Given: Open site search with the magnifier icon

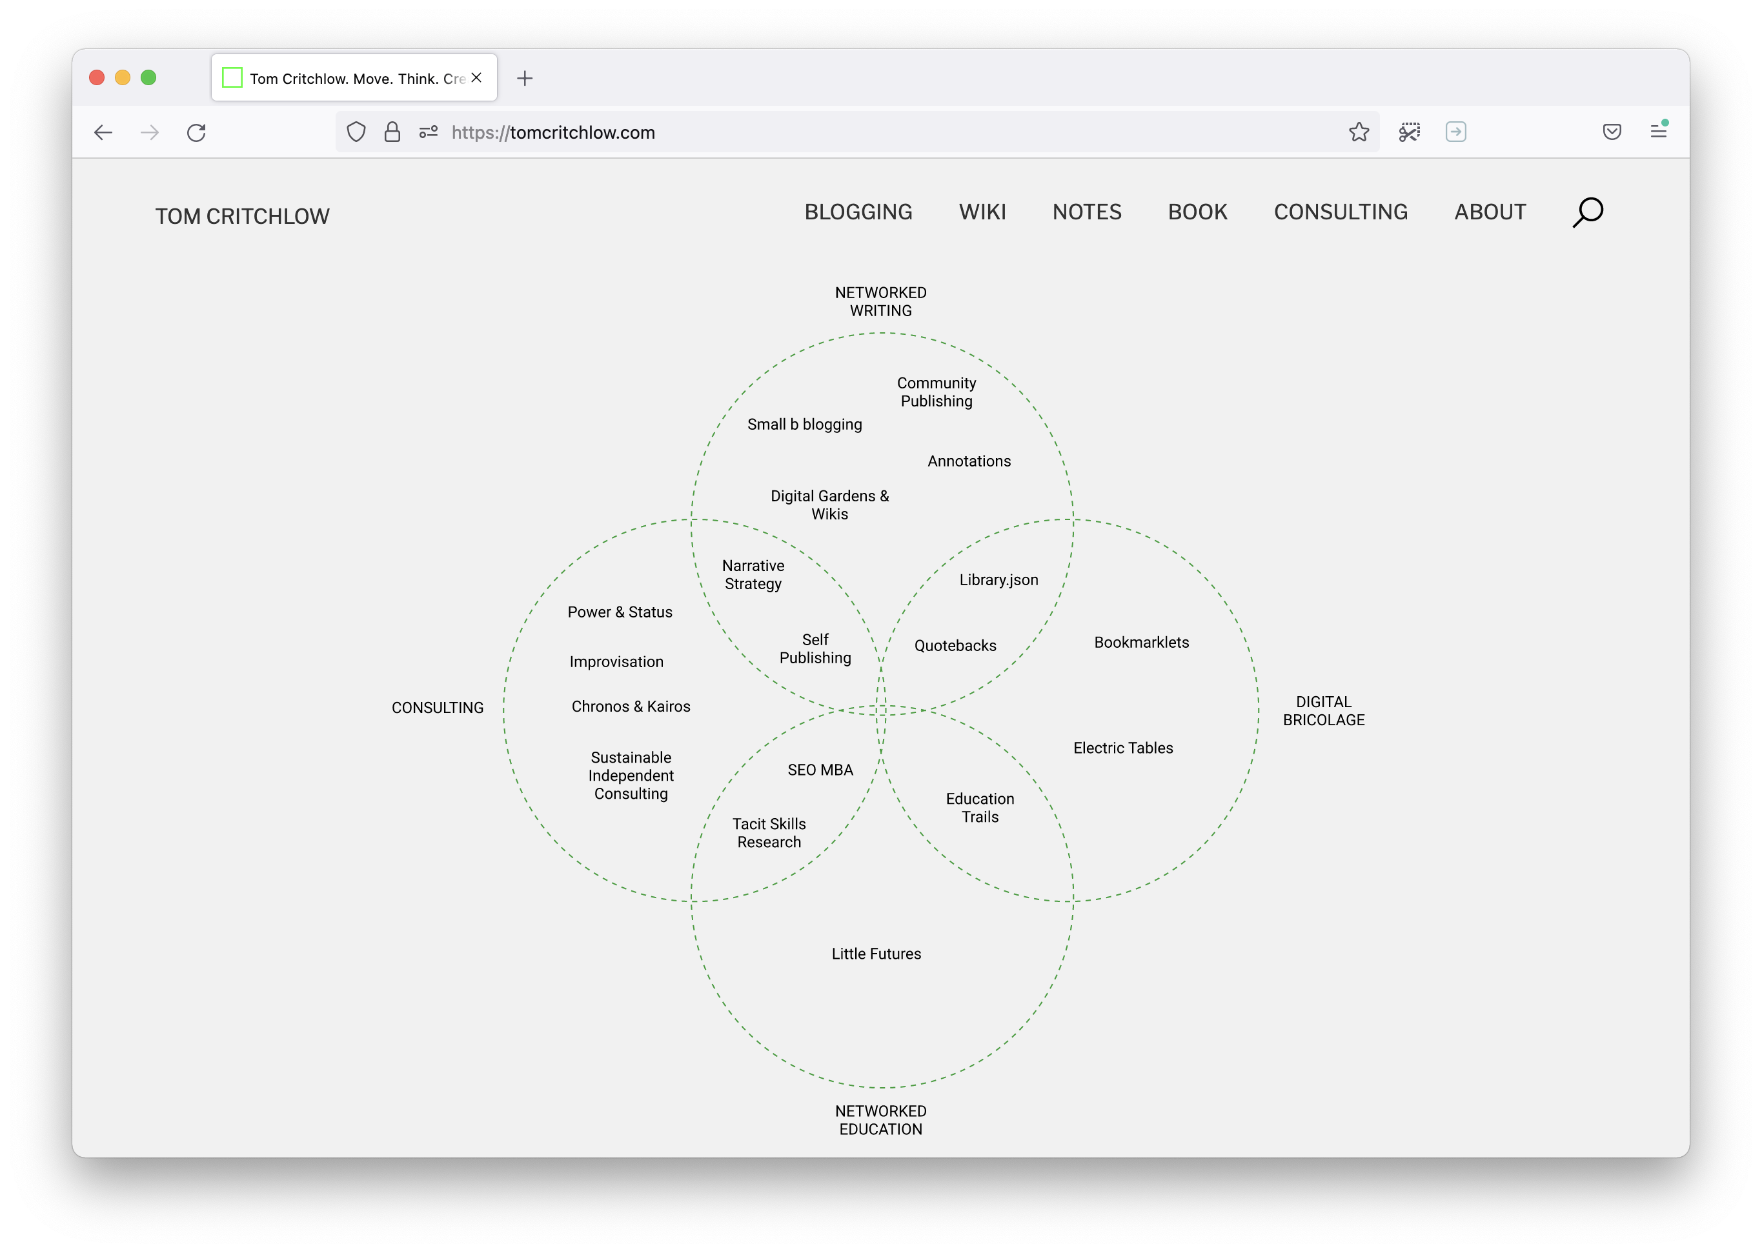Looking at the screenshot, I should pyautogui.click(x=1588, y=212).
